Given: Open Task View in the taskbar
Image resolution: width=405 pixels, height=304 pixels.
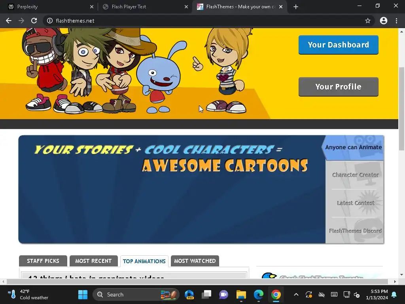Looking at the screenshot, I should (x=206, y=294).
